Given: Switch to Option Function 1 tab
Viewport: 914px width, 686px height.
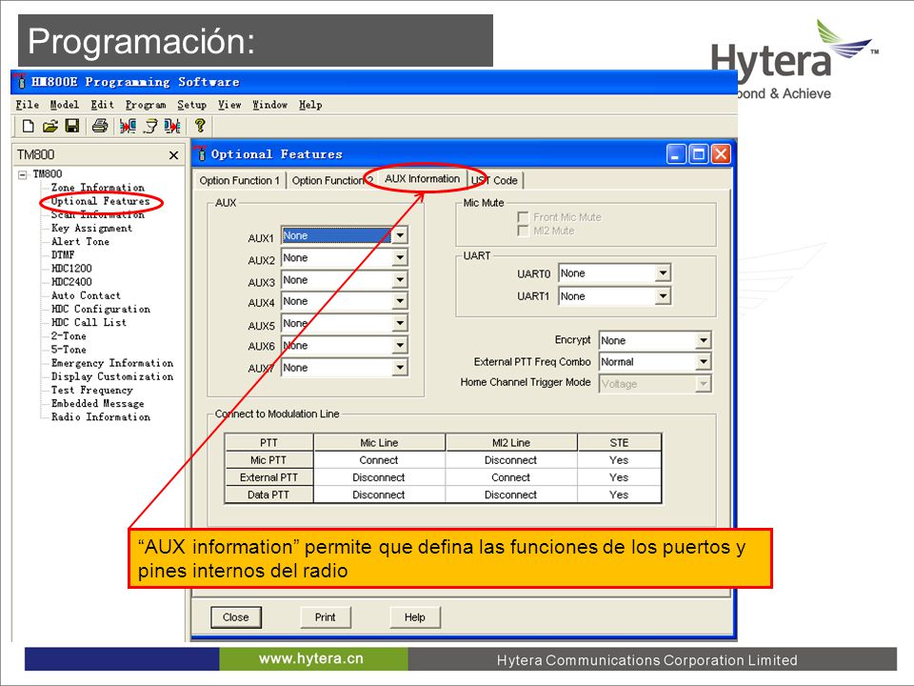Looking at the screenshot, I should click(x=240, y=181).
